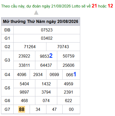Select G3 number 33811
This screenshot has height=116, width=115.
click(x=24, y=65)
